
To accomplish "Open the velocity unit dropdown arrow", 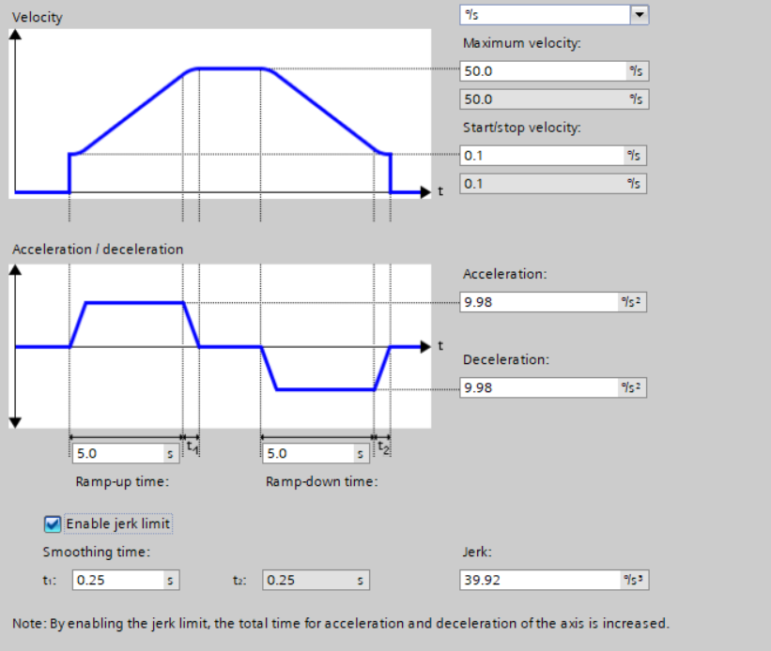I will [x=639, y=15].
